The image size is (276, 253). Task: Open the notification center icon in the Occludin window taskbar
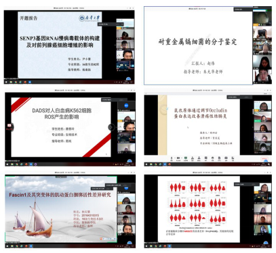click(269, 164)
